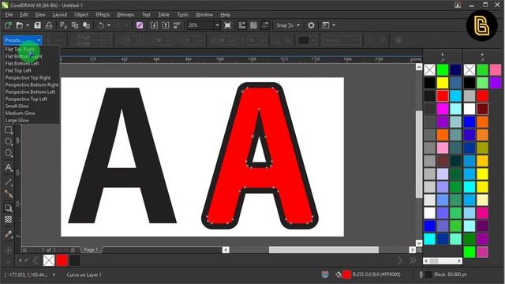505x284 pixels.
Task: Open the Effects menu
Action: 103,14
